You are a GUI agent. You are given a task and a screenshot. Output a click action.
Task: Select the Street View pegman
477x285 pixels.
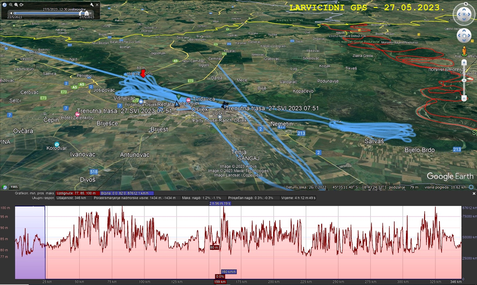coord(464,51)
